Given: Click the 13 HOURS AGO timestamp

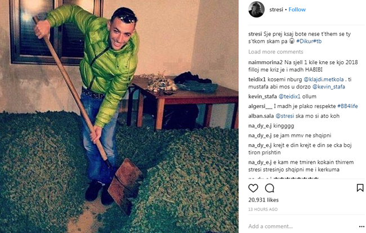Looking at the screenshot, I should pos(263,209).
